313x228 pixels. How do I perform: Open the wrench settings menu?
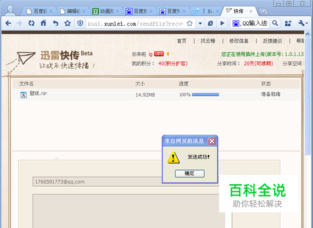(x=302, y=23)
